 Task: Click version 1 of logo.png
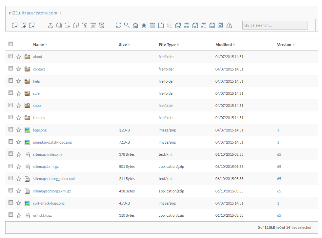click(278, 130)
